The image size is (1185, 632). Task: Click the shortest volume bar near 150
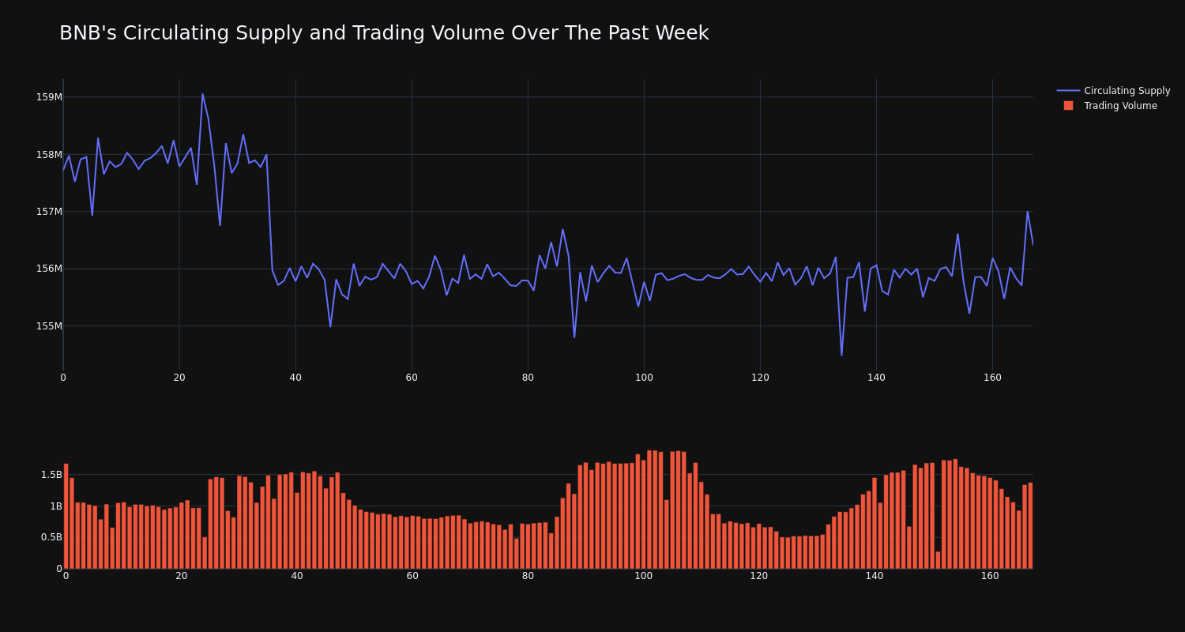pyautogui.click(x=938, y=560)
